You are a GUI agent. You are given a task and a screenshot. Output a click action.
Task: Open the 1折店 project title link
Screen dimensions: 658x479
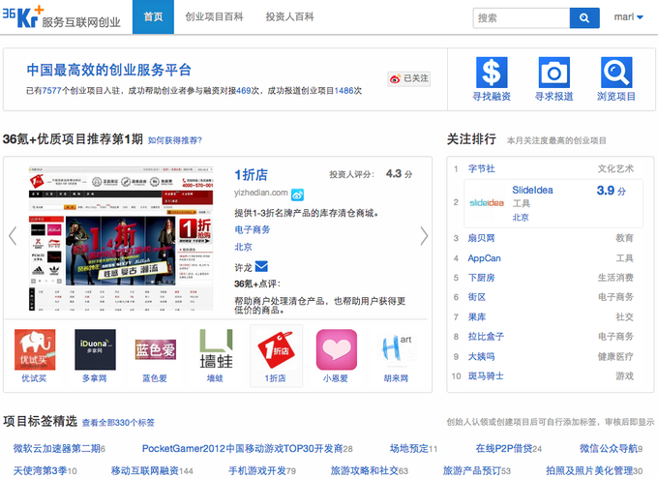click(x=251, y=174)
